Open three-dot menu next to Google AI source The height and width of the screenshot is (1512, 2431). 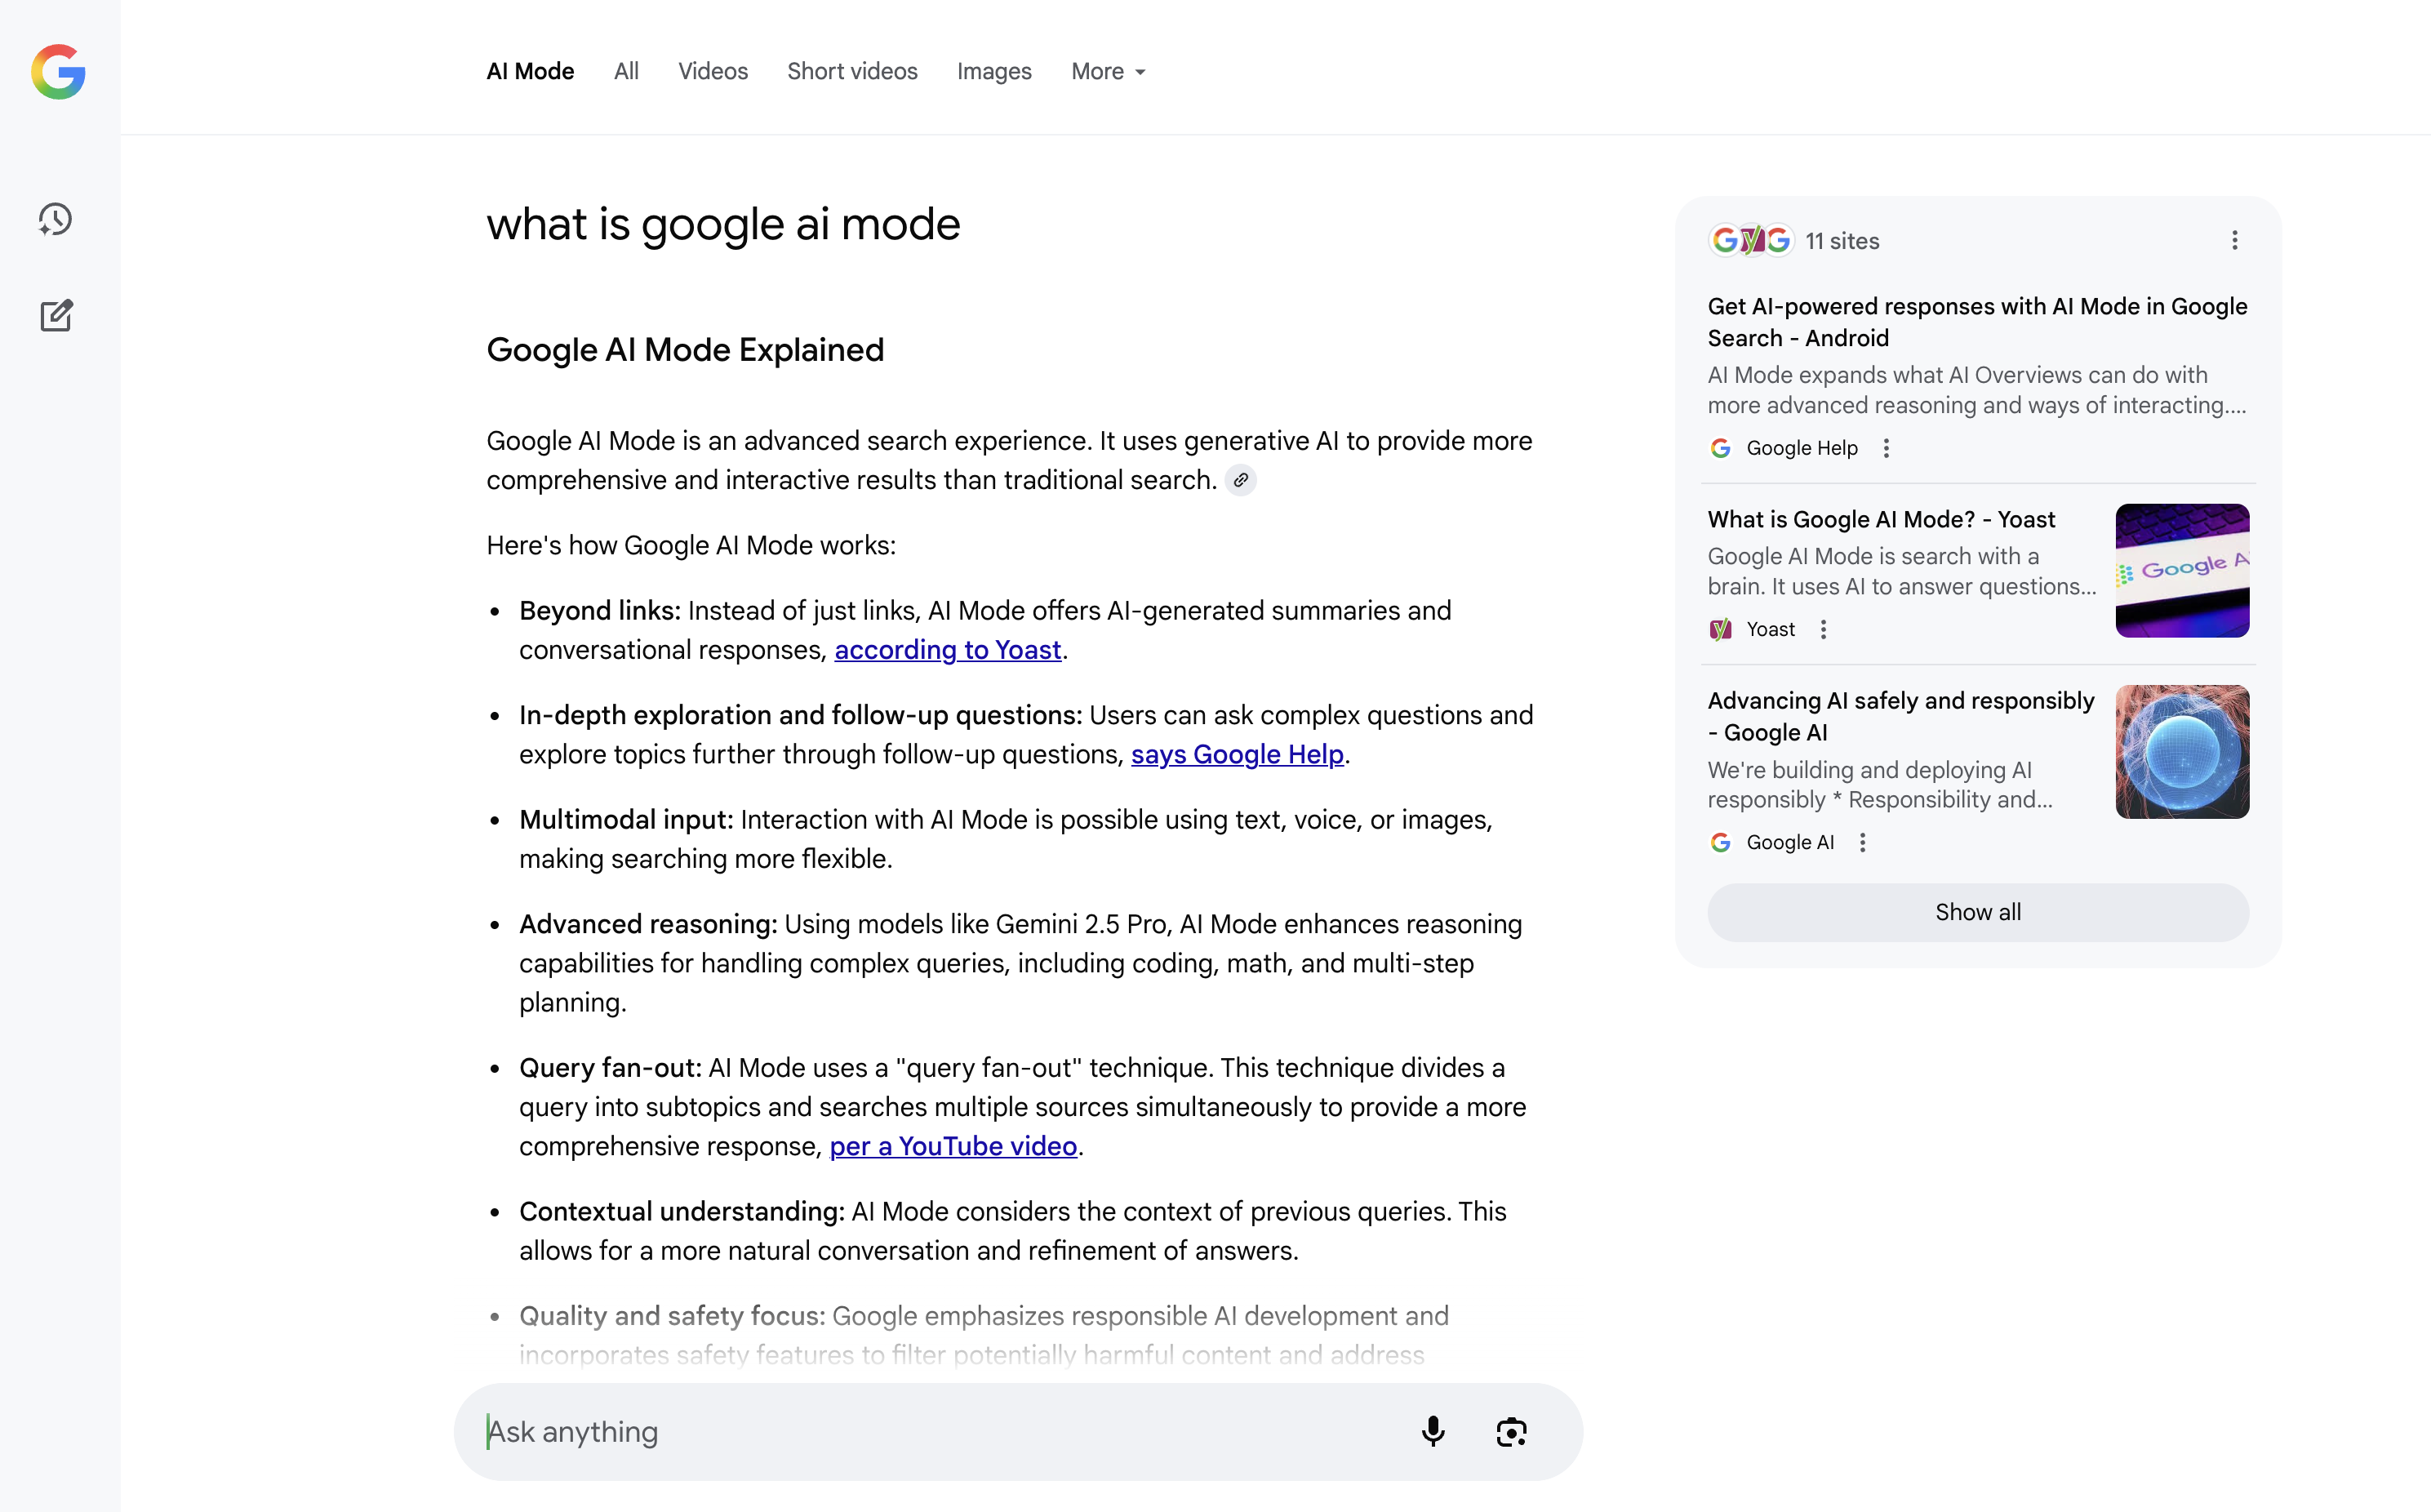(x=1862, y=842)
